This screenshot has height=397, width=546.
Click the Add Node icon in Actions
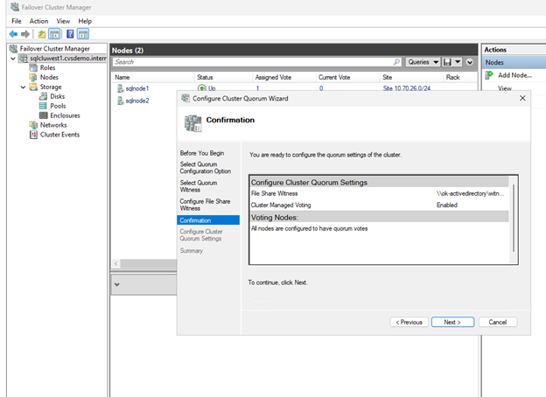coord(491,75)
